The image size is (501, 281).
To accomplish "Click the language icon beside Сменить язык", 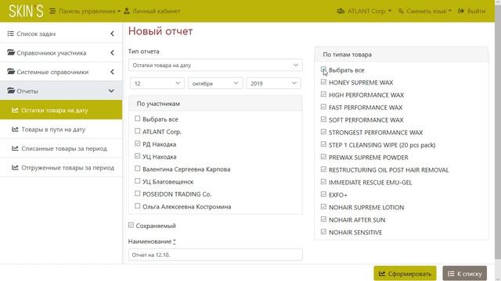I will (401, 11).
